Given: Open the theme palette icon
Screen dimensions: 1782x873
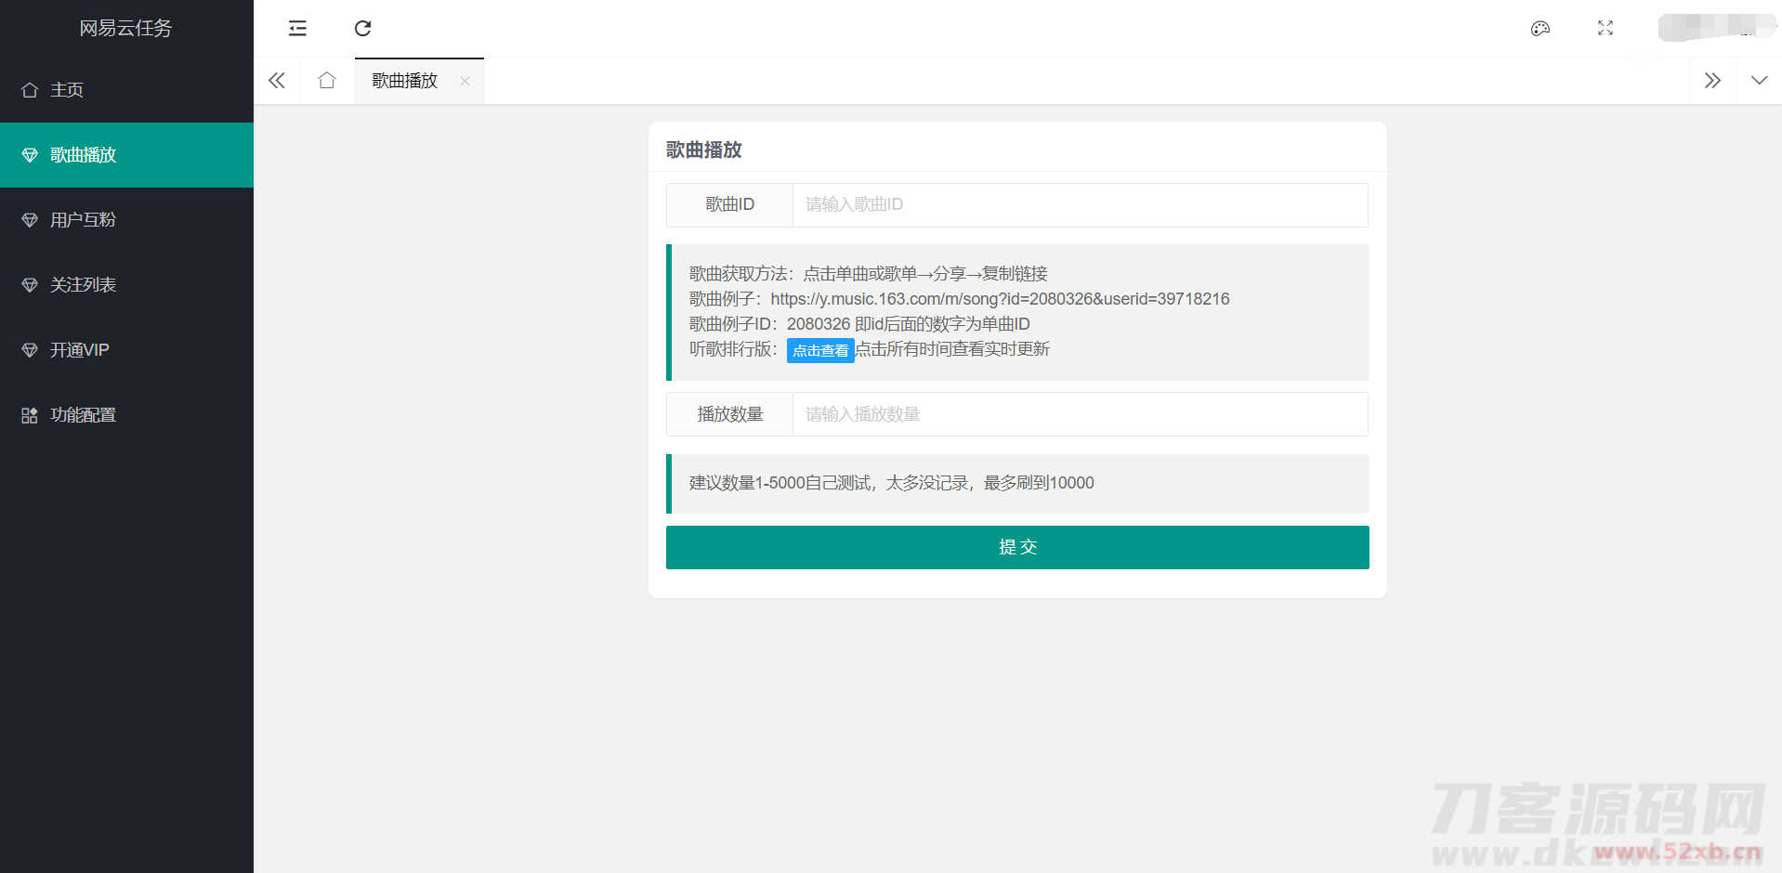Looking at the screenshot, I should tap(1540, 29).
